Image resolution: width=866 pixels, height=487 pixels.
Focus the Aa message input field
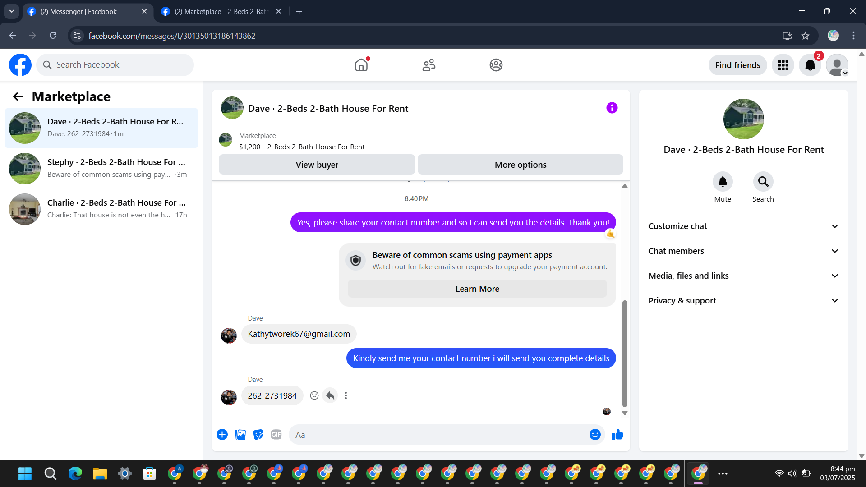click(438, 435)
